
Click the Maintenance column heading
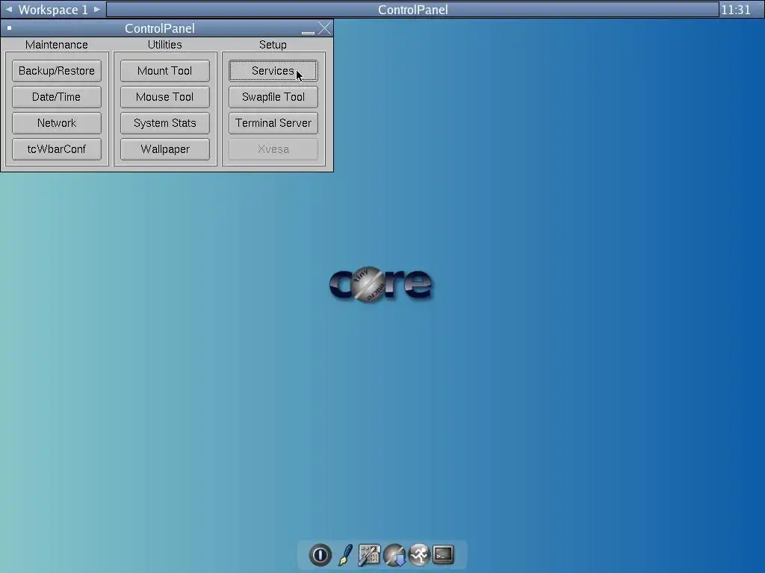(57, 44)
